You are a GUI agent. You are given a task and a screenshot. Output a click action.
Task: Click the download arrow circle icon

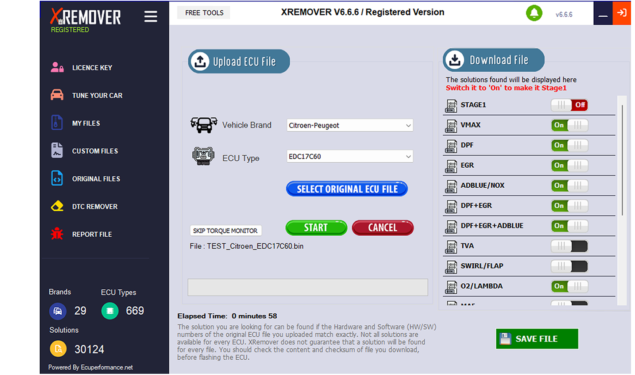click(455, 60)
